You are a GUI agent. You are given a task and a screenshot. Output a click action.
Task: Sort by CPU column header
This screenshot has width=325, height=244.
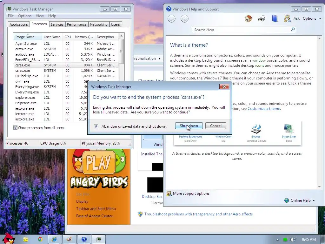pos(68,37)
